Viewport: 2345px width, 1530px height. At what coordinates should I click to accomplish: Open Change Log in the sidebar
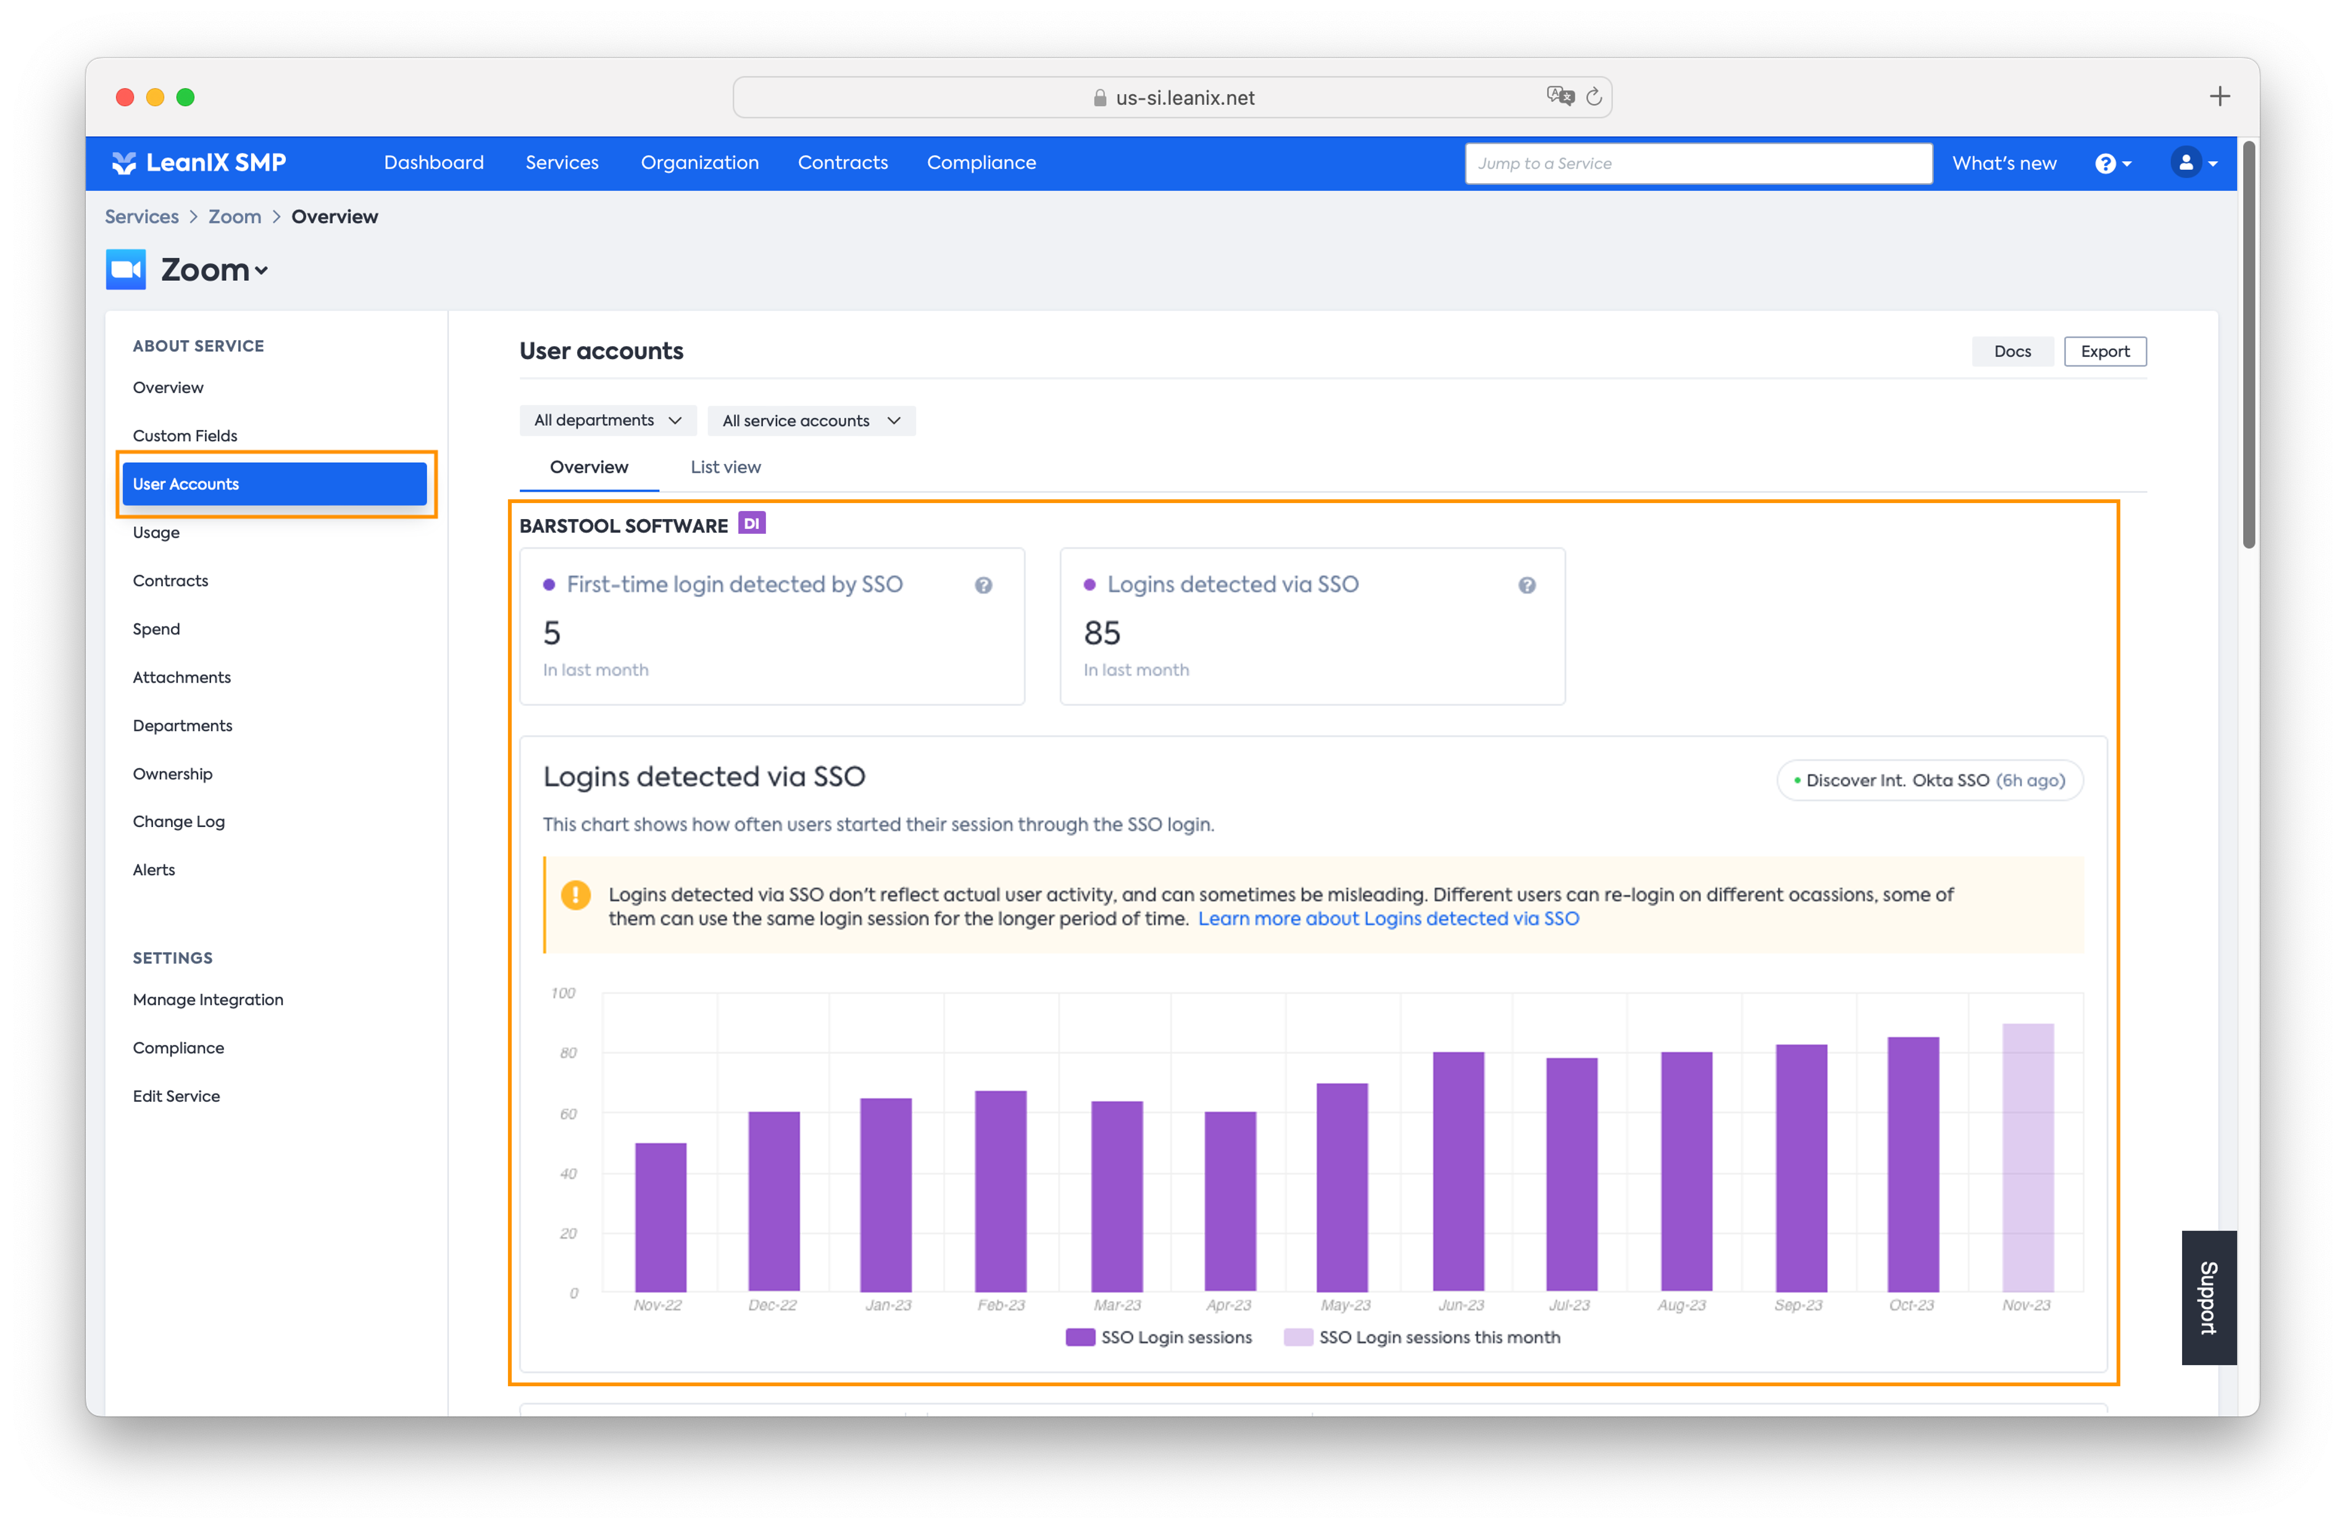pyautogui.click(x=180, y=821)
